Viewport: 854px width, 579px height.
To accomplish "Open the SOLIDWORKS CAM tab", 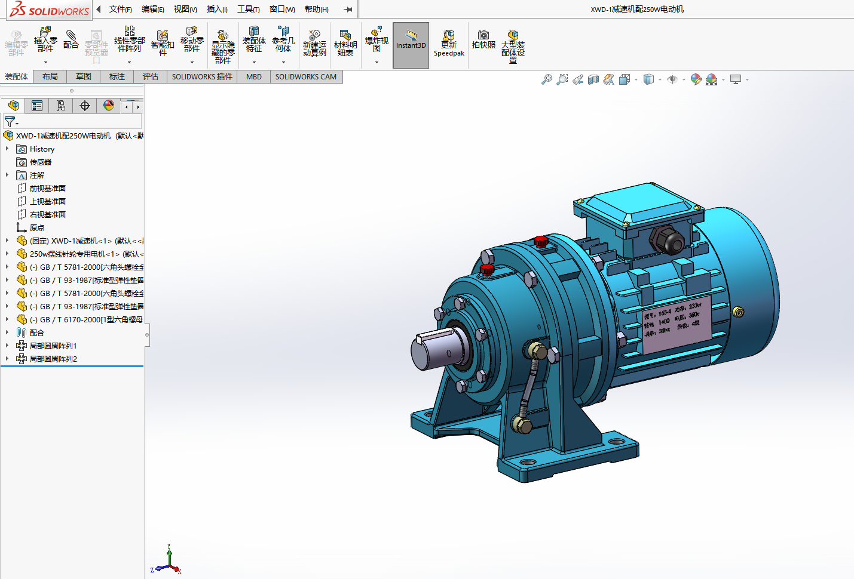I will 306,76.
